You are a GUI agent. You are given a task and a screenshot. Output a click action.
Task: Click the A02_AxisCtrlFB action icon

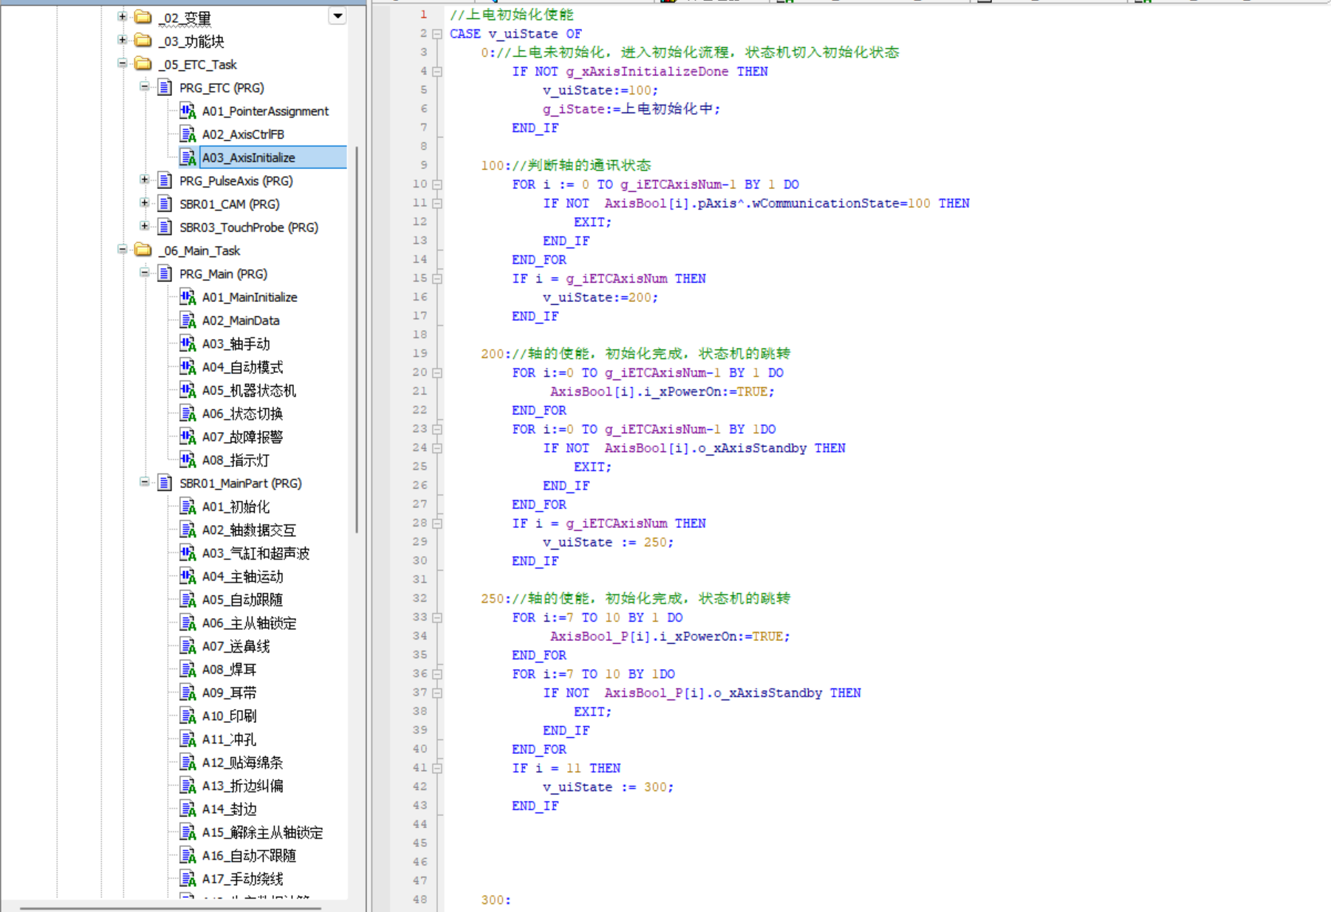[188, 134]
